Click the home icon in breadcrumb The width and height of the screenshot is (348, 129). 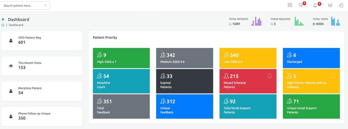[3, 25]
